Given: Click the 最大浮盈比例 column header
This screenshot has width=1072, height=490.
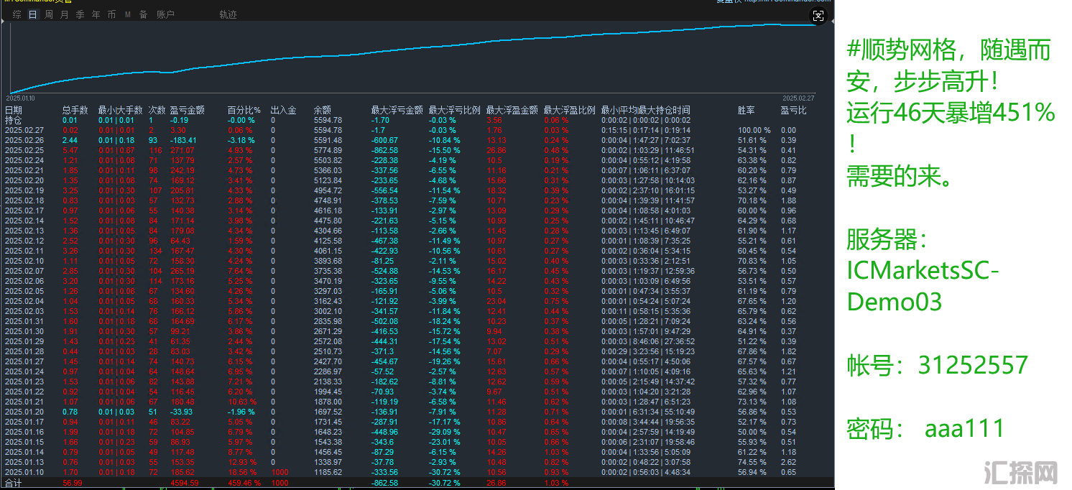Looking at the screenshot, I should coord(569,111).
